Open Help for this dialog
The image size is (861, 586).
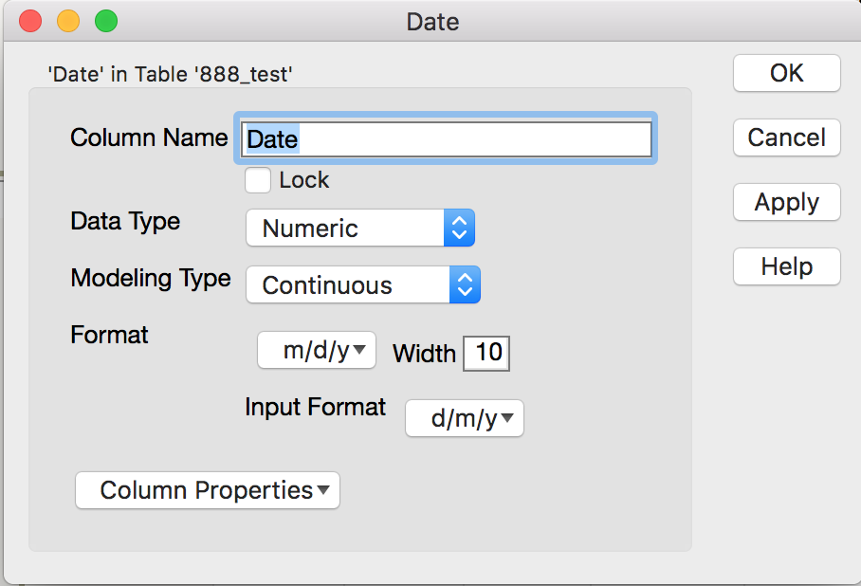786,266
